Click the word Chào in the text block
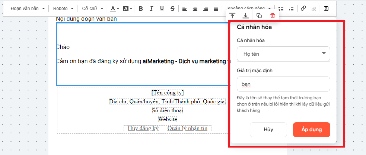This screenshot has width=366, height=155. (63, 47)
